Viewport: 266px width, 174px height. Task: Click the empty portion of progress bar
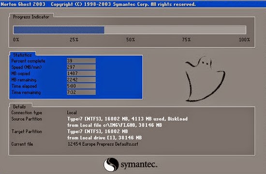tap(175, 30)
